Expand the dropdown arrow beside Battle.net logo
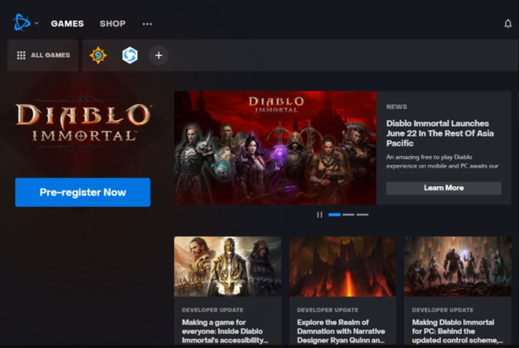This screenshot has width=519, height=348. (x=36, y=23)
